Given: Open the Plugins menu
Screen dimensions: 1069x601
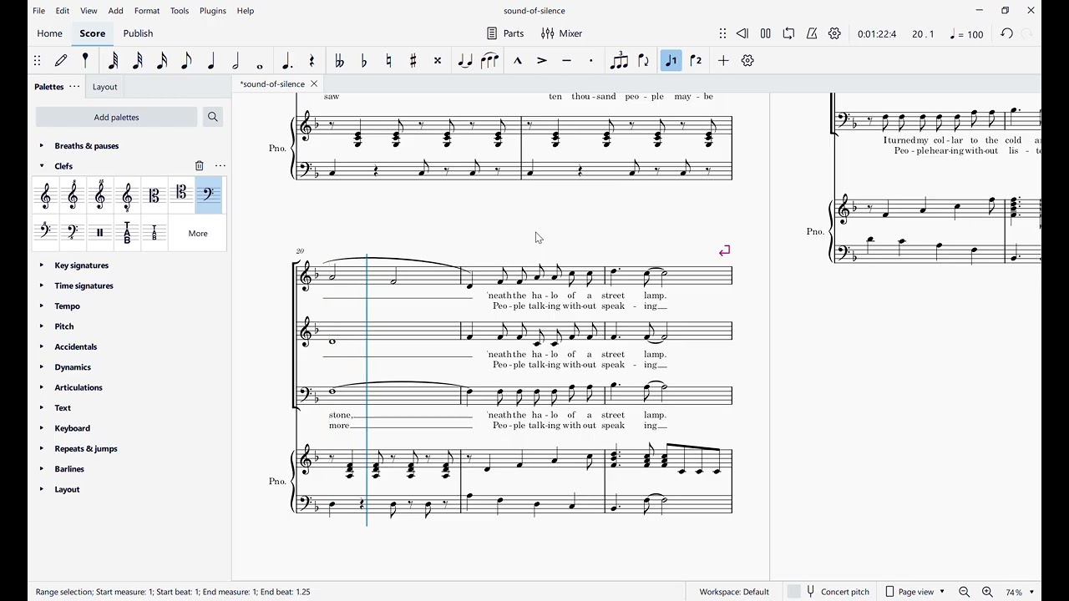Looking at the screenshot, I should point(213,11).
